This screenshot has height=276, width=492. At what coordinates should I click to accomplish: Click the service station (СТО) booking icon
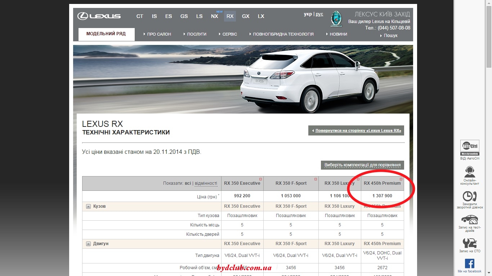[x=470, y=243]
